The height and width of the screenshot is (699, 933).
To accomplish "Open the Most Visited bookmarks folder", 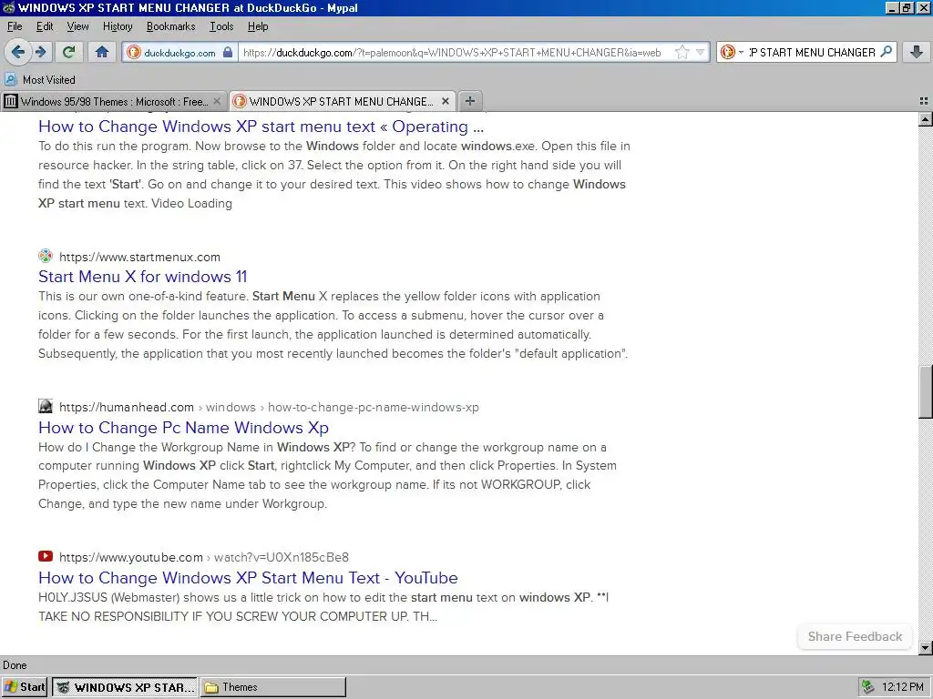I will (x=40, y=80).
